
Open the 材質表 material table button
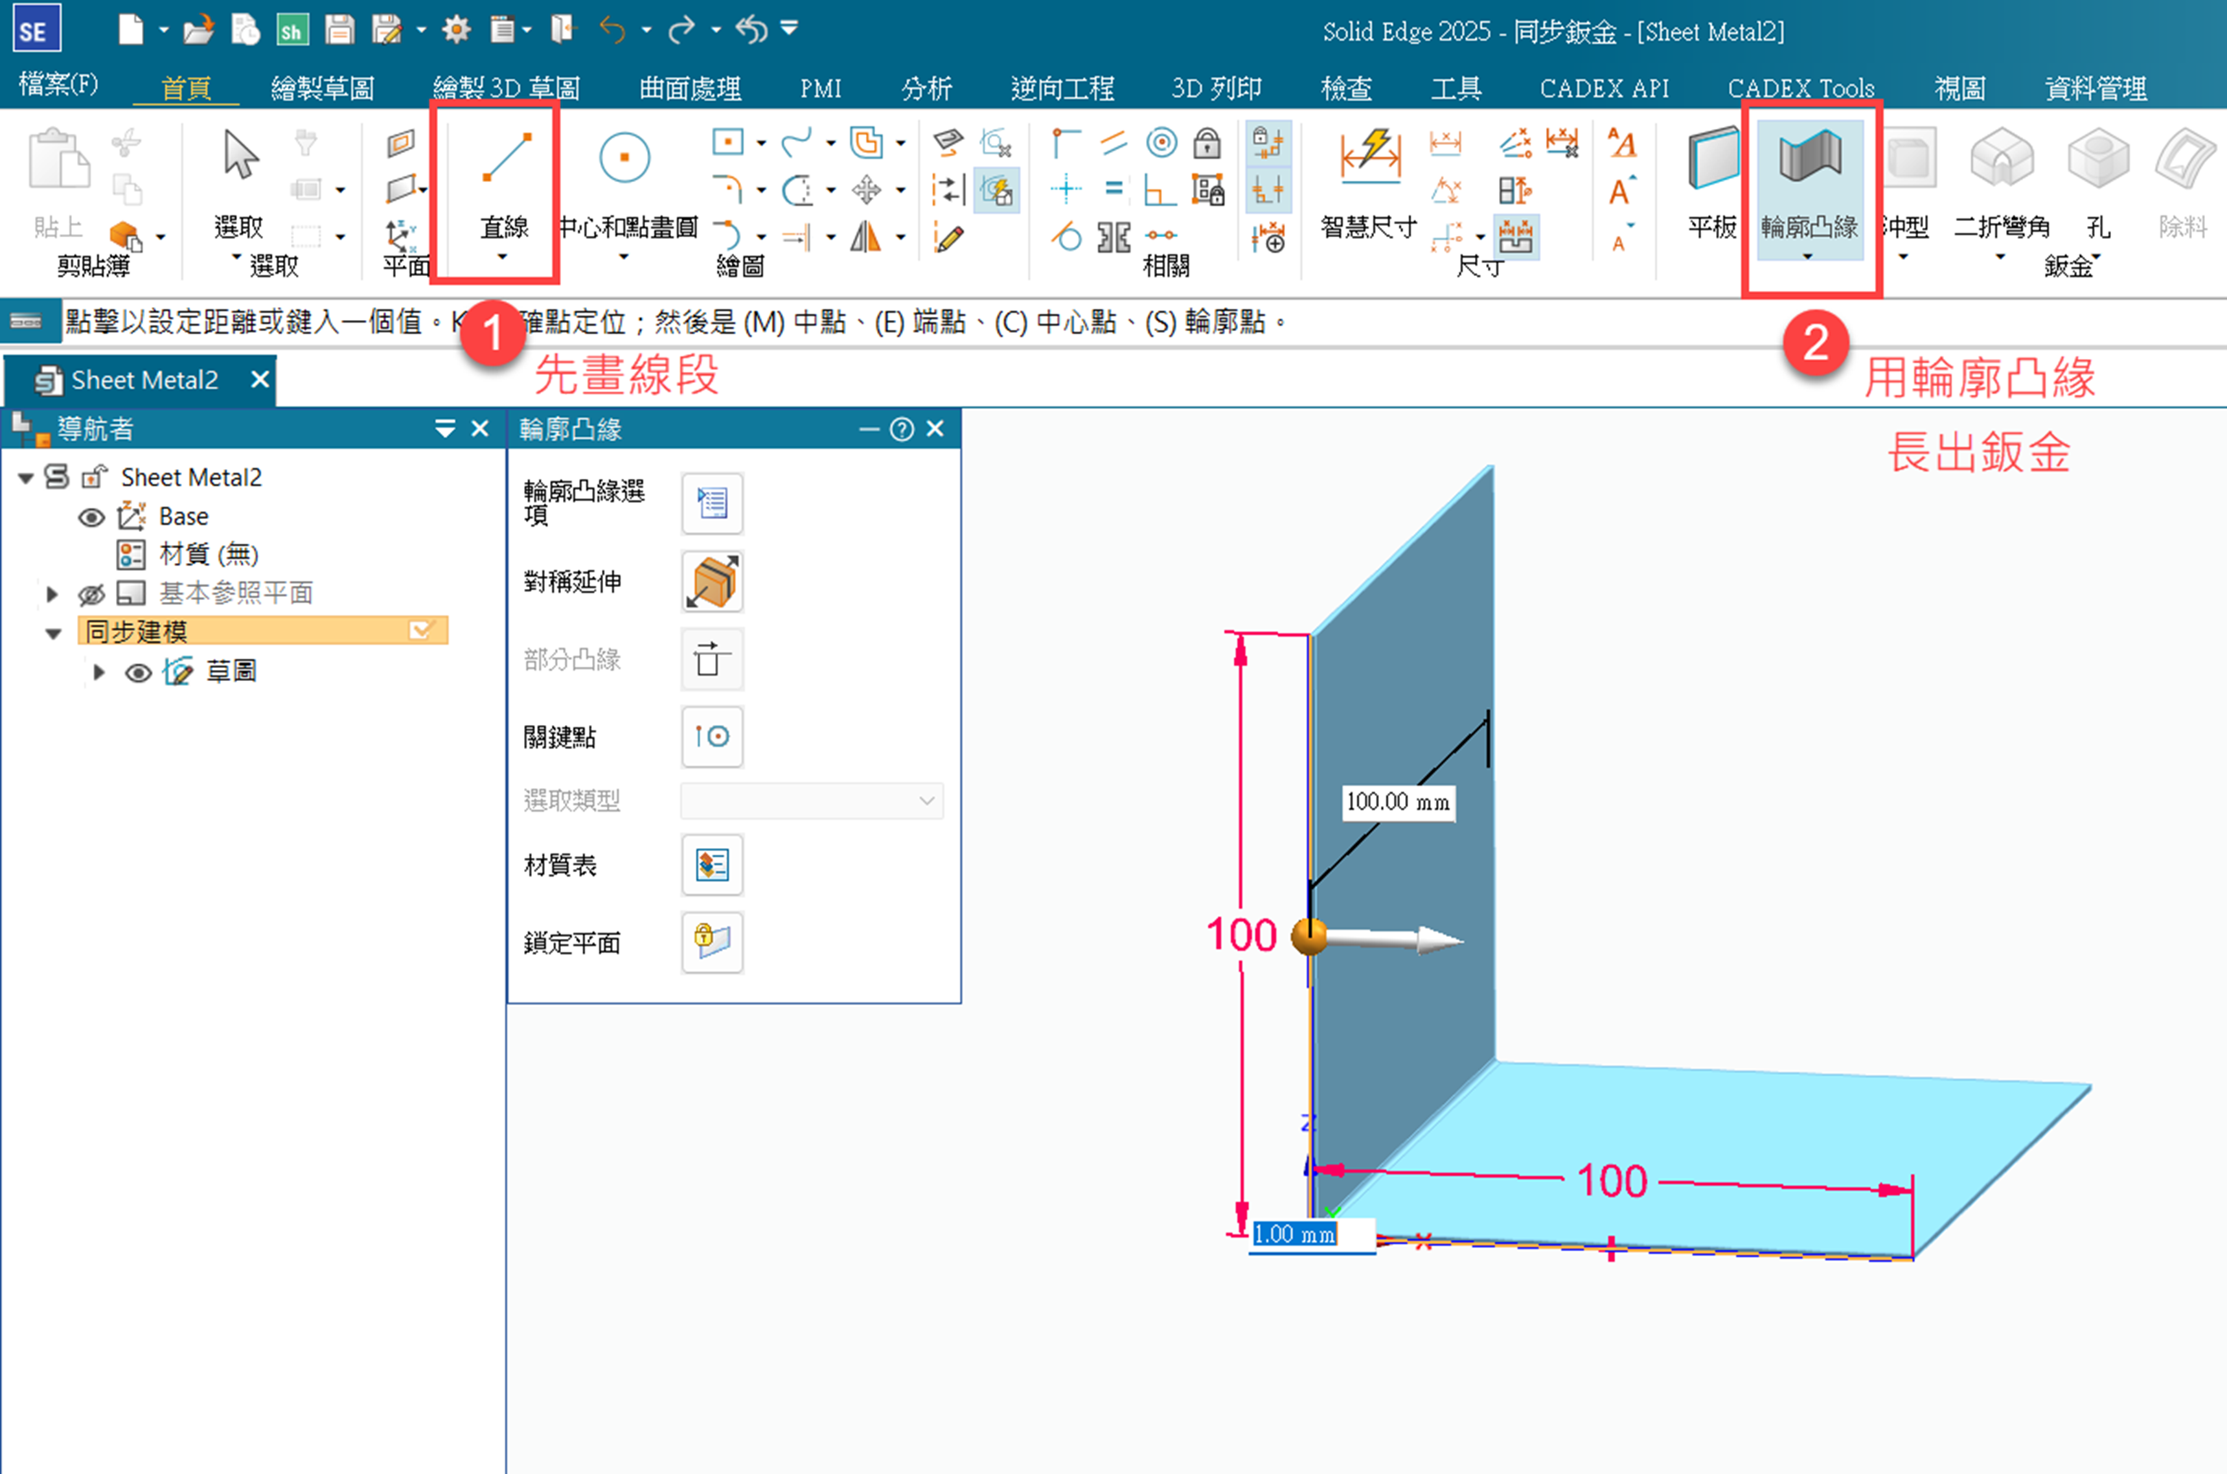711,865
